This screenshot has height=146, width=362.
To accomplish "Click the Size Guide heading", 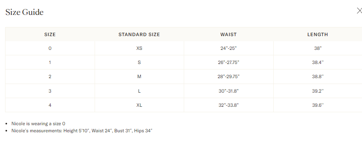I will tap(24, 12).
